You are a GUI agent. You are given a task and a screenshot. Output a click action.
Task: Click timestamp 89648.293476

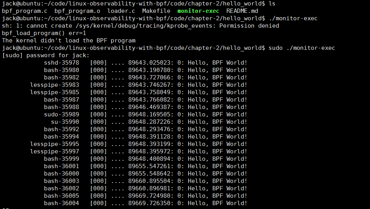149,129
